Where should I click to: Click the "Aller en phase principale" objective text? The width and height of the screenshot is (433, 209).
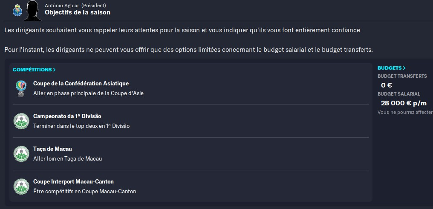tap(88, 93)
